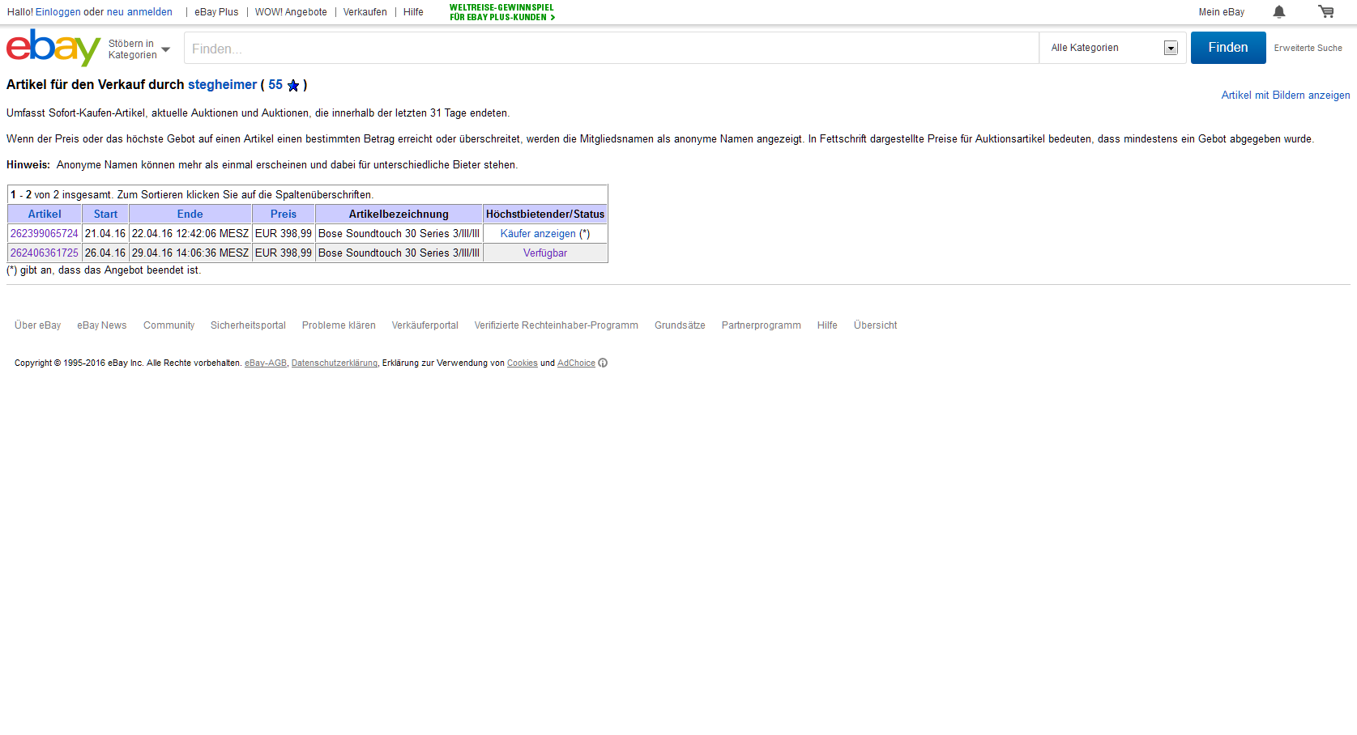
Task: Open Community footer link
Action: [169, 325]
